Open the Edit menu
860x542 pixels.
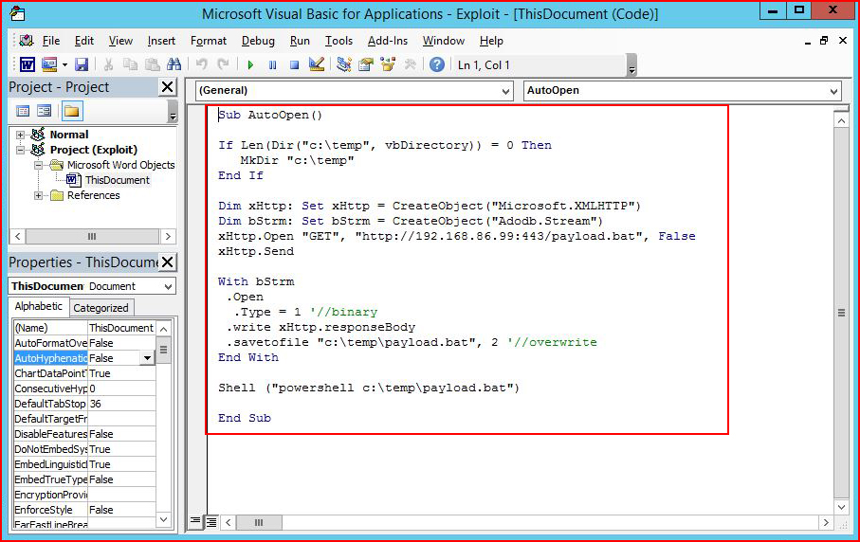click(84, 41)
